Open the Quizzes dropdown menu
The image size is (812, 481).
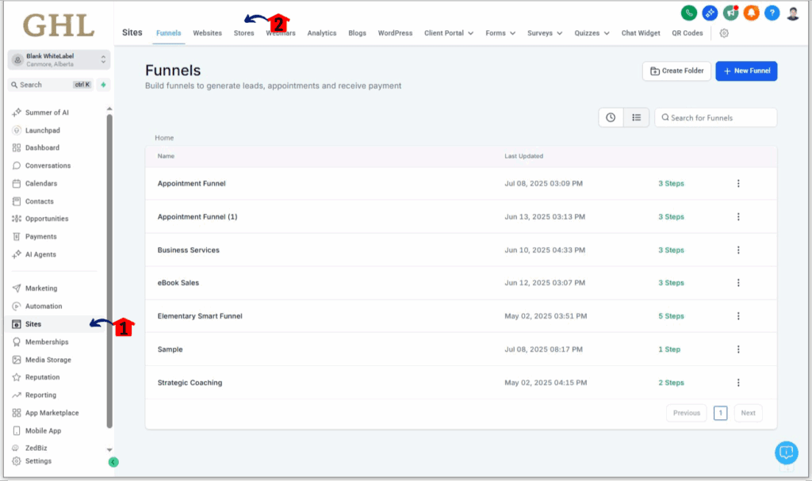tap(588, 33)
